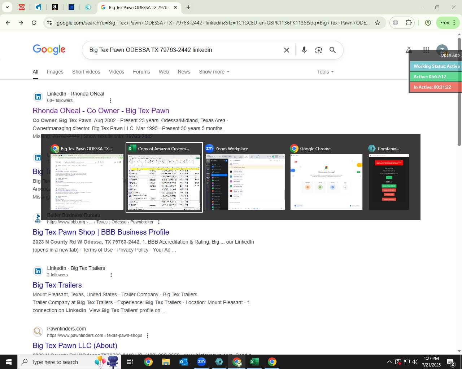Image resolution: width=462 pixels, height=369 pixels.
Task: Open Rhonda ONeal - Co Owner result link
Action: [x=101, y=111]
